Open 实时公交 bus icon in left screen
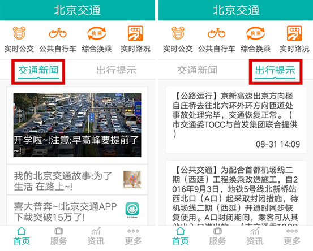 click(19, 33)
